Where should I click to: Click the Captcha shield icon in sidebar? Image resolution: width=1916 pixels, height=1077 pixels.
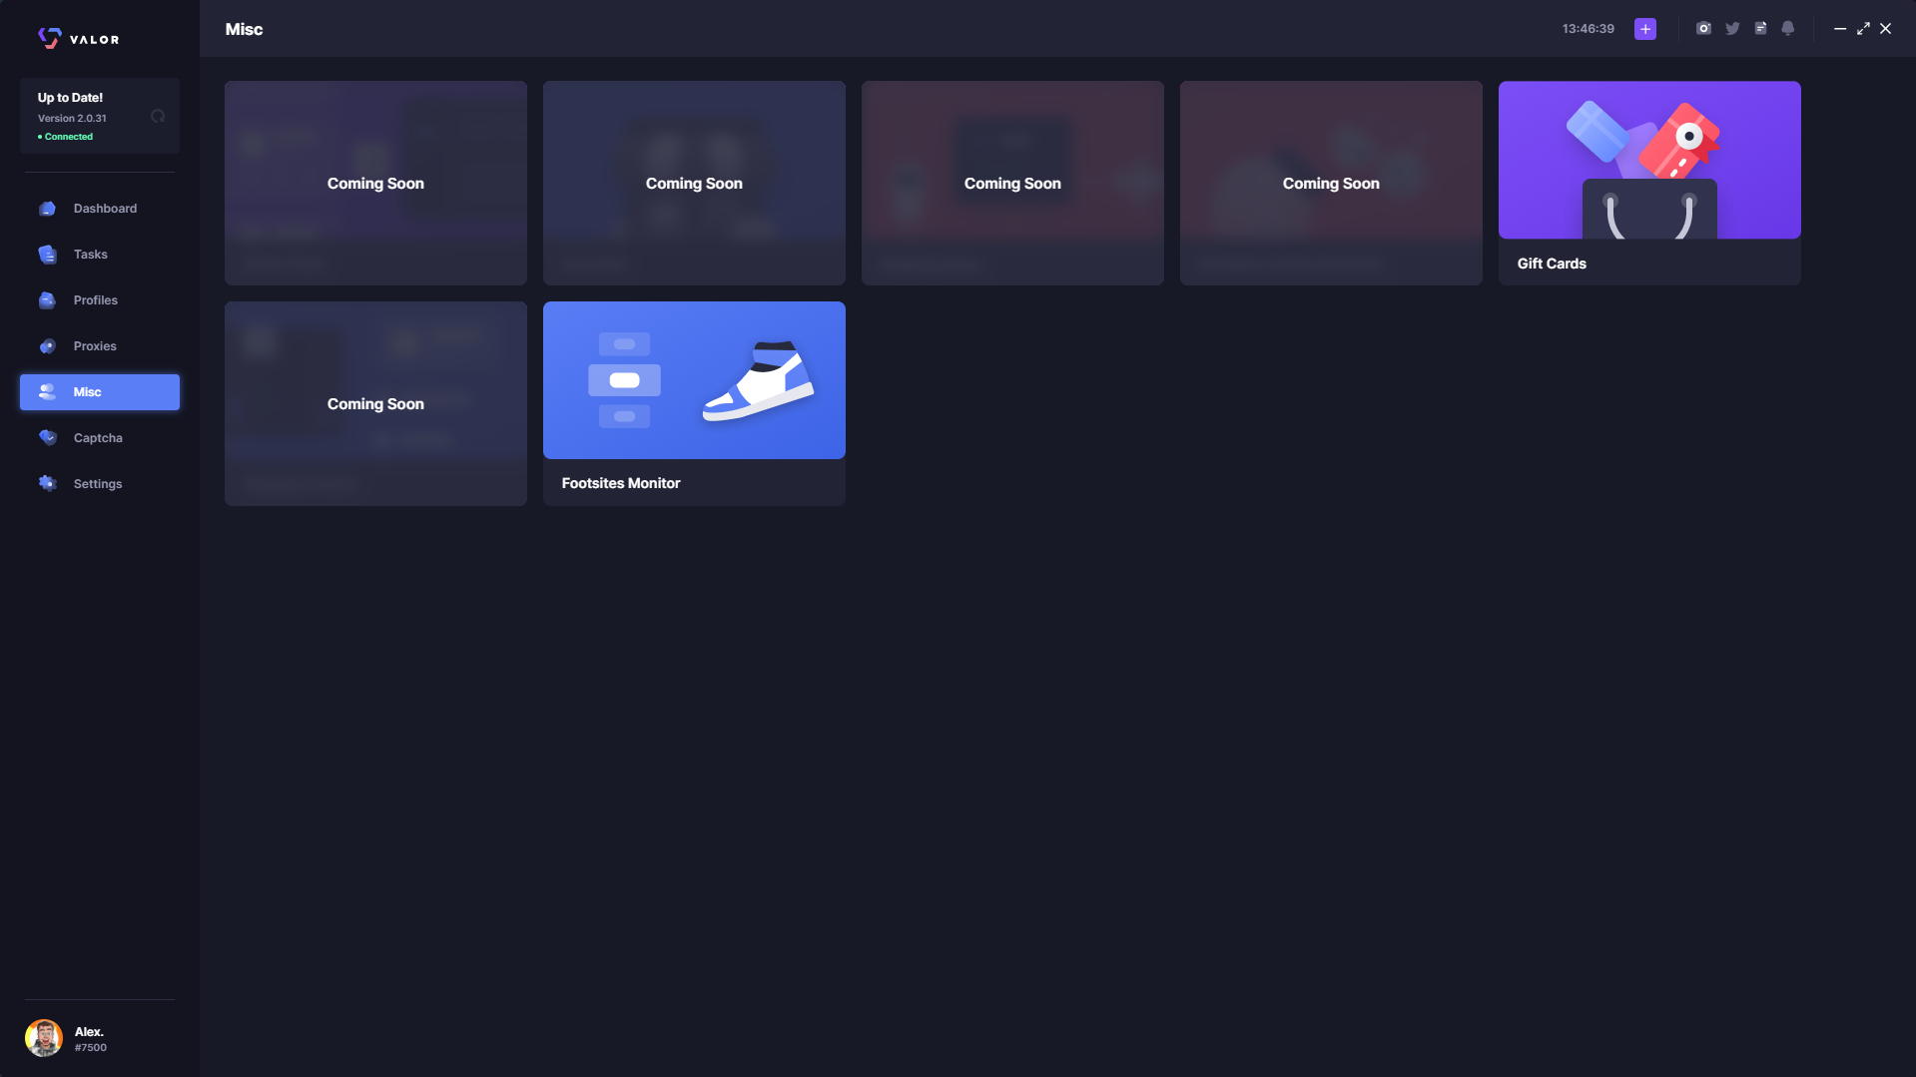[47, 438]
